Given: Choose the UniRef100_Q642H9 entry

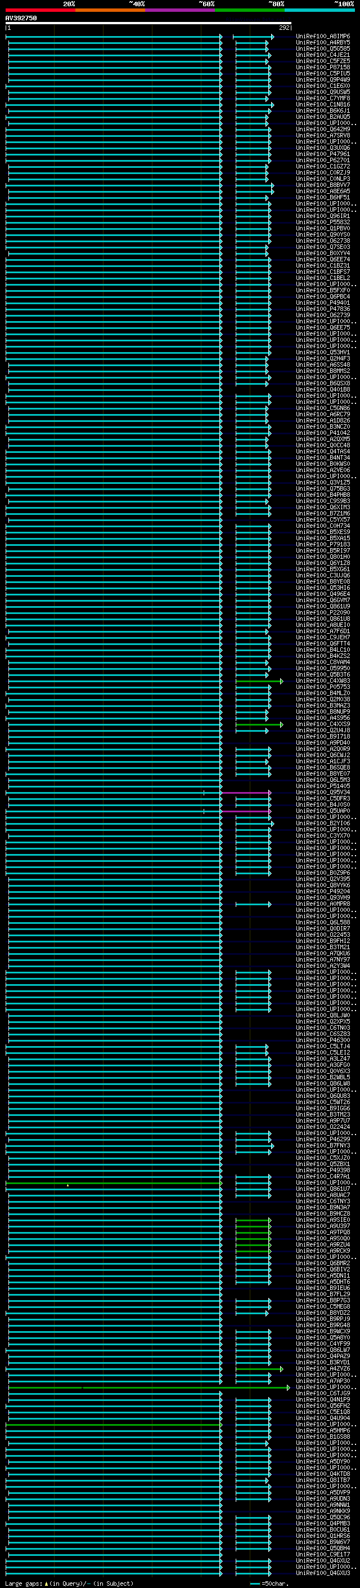Looking at the screenshot, I should click(323, 130).
